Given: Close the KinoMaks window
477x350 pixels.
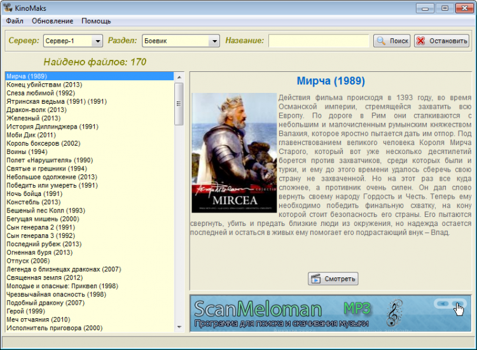Looking at the screenshot, I should tap(464, 8).
